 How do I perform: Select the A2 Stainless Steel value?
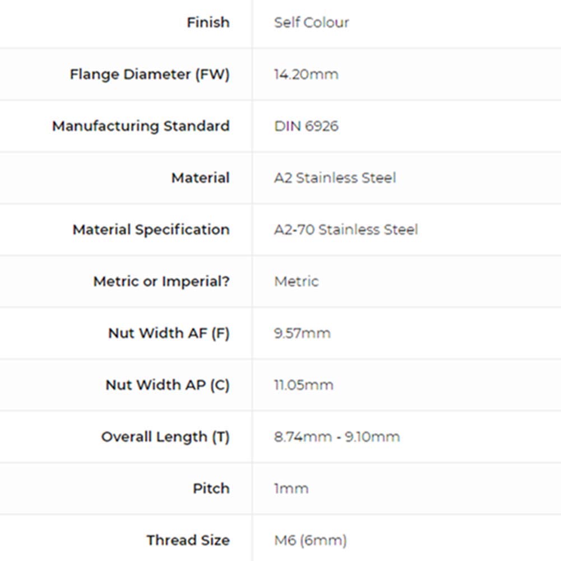[x=335, y=178]
